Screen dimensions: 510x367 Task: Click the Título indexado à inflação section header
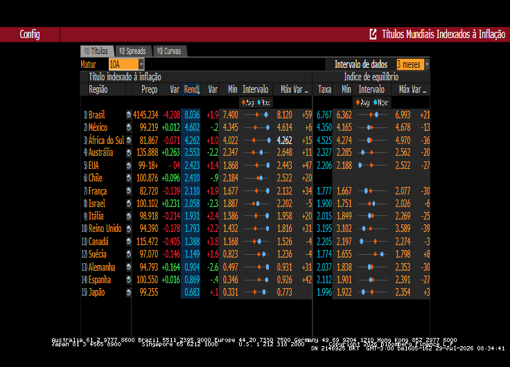click(125, 77)
